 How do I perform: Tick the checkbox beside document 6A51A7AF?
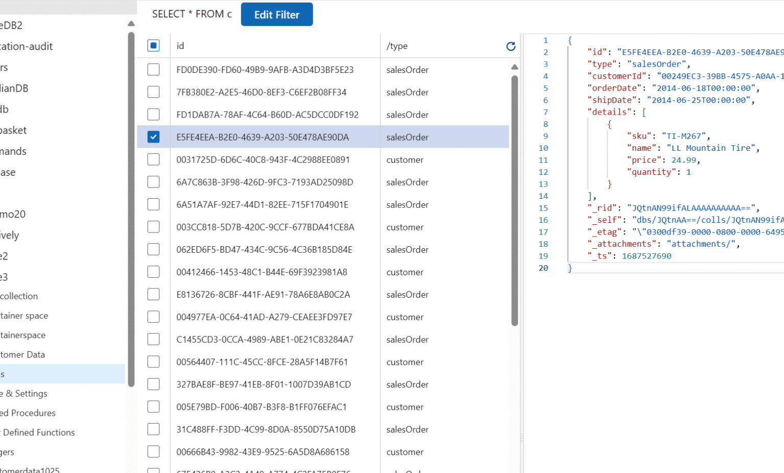154,204
